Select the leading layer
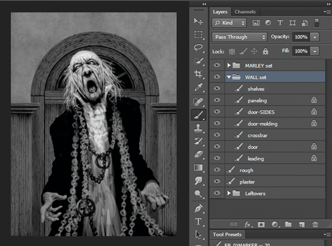This screenshot has height=246, width=332. (275, 159)
